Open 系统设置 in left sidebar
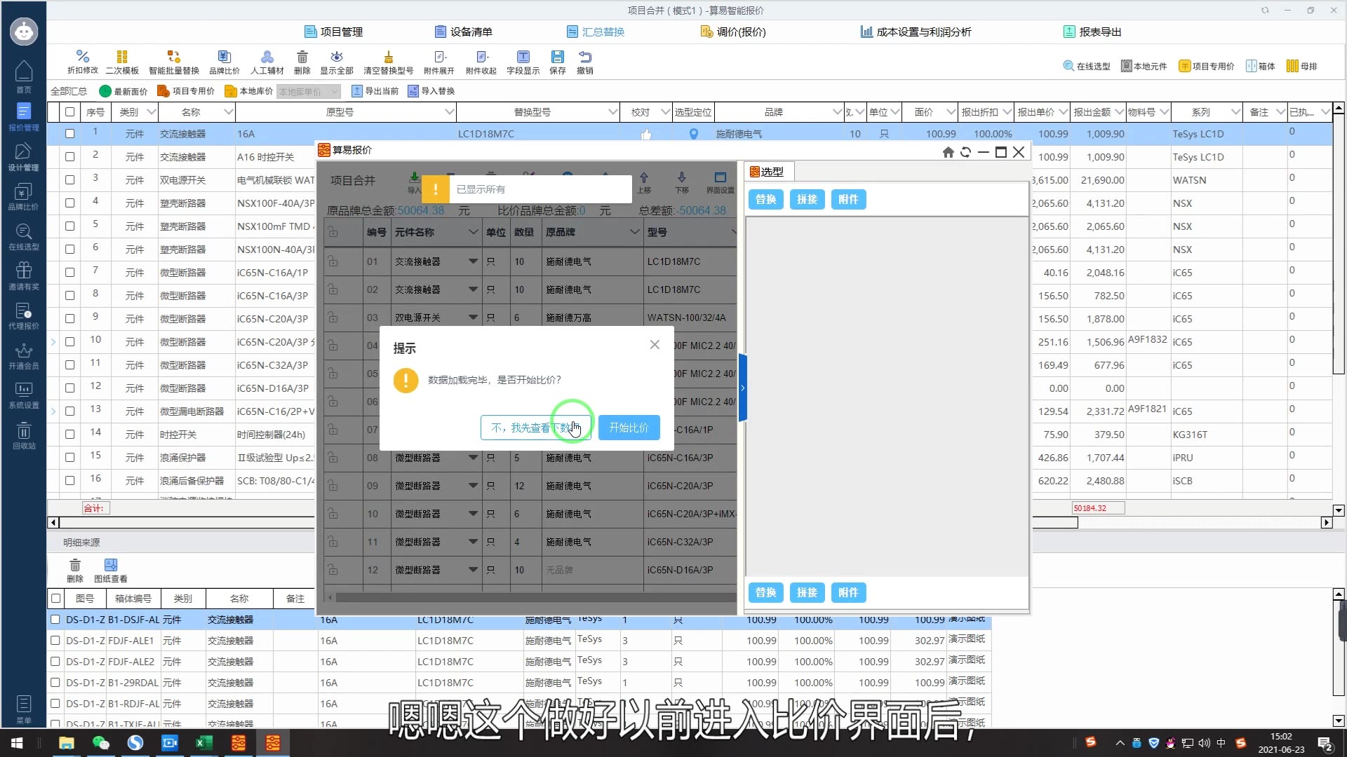 tap(24, 395)
